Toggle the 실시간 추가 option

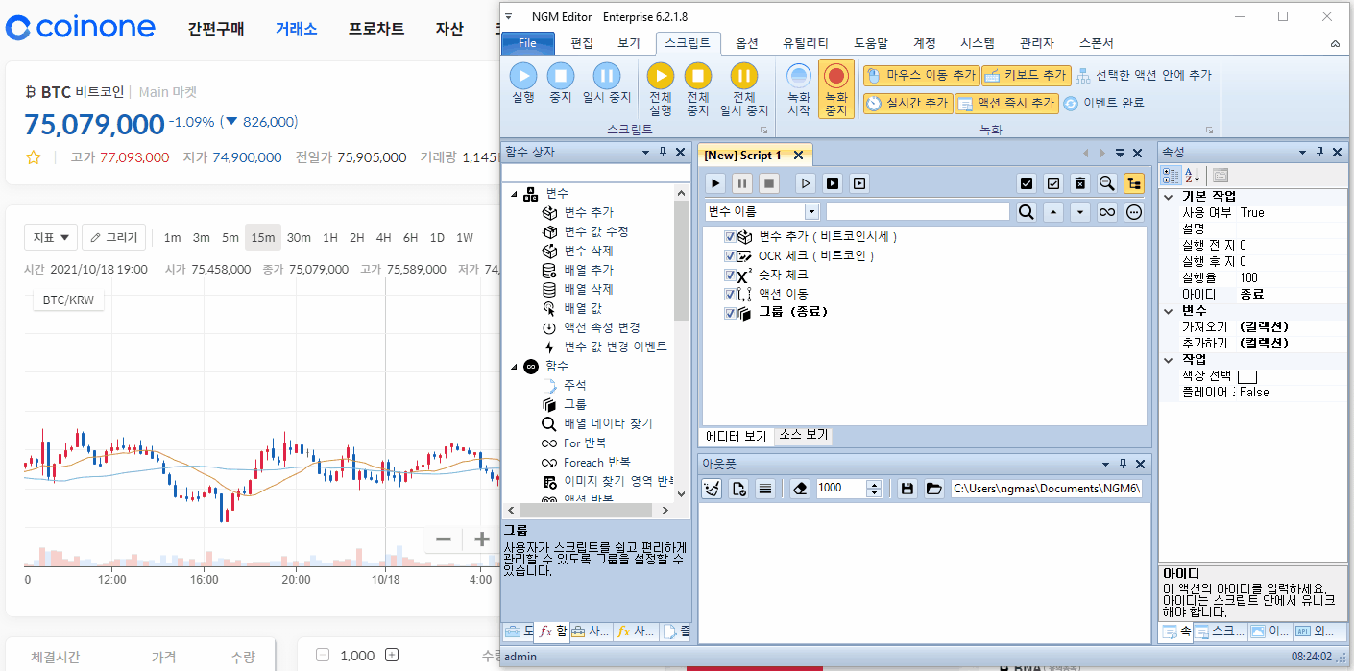point(907,103)
